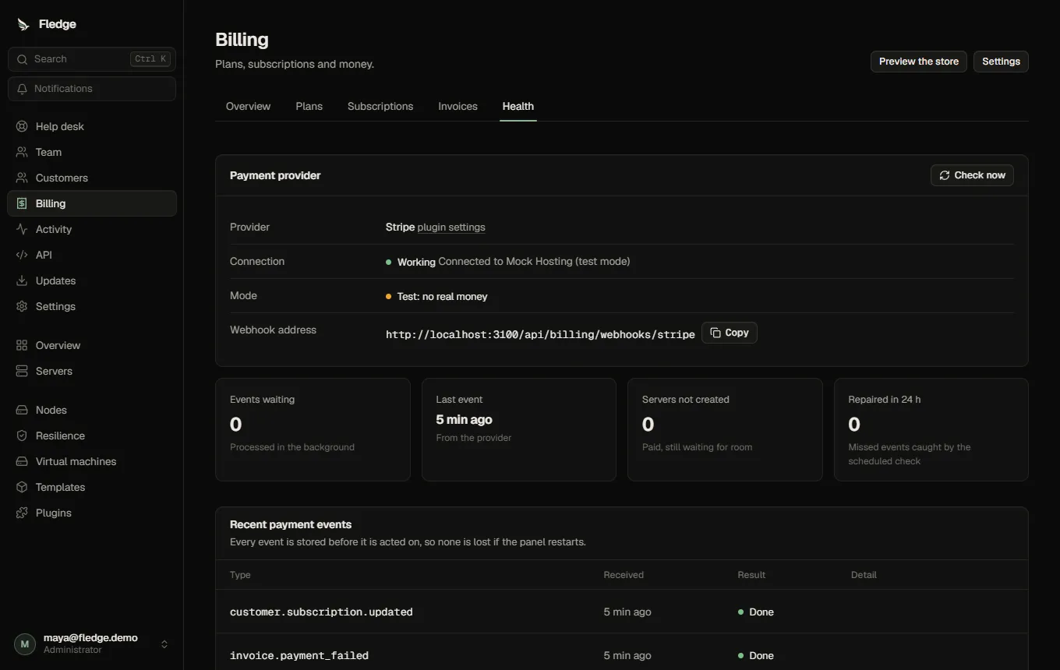Click the Plugins puzzle icon
Screen dimensions: 1060x670
click(22, 513)
